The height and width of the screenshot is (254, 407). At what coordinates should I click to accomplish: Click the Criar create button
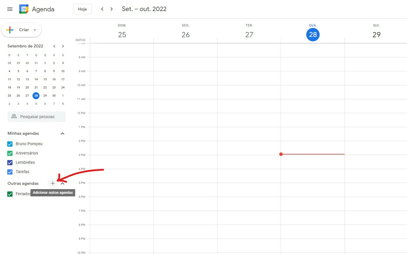pos(21,30)
